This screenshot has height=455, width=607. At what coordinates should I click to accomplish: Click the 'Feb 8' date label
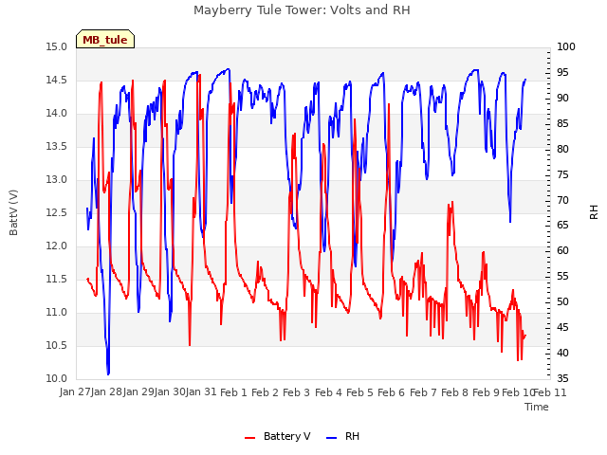pos(454,392)
